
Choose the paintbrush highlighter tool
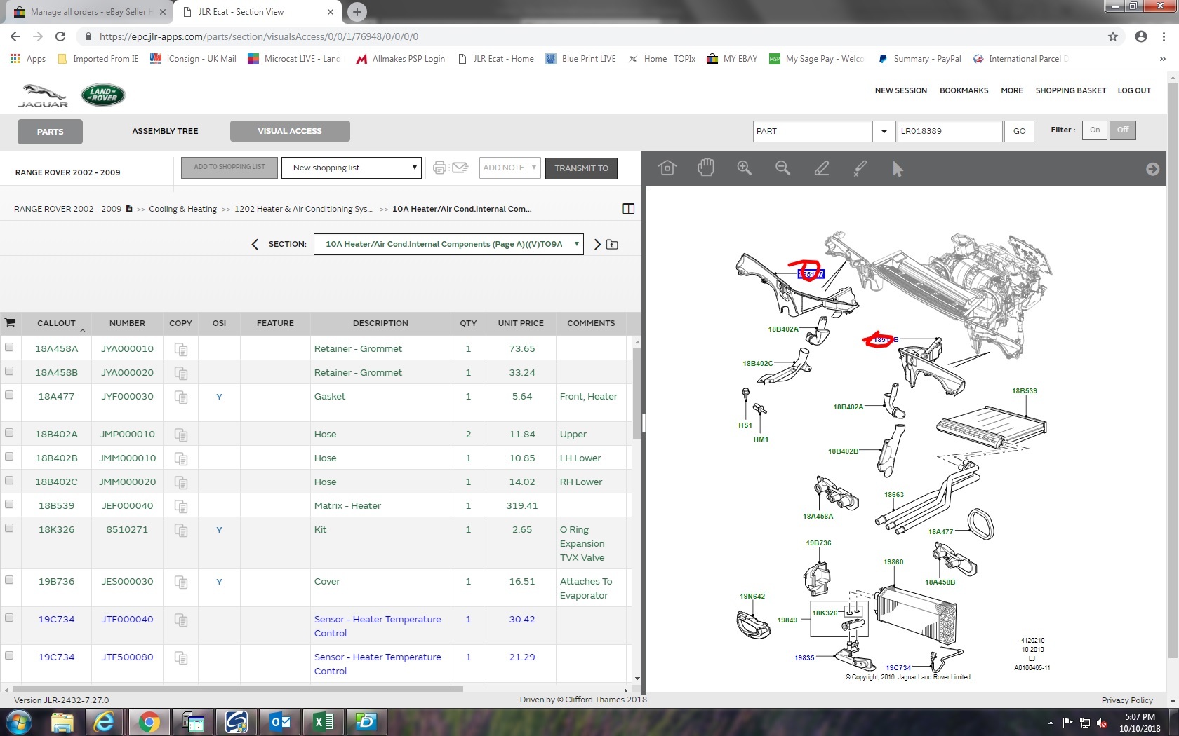click(x=860, y=168)
